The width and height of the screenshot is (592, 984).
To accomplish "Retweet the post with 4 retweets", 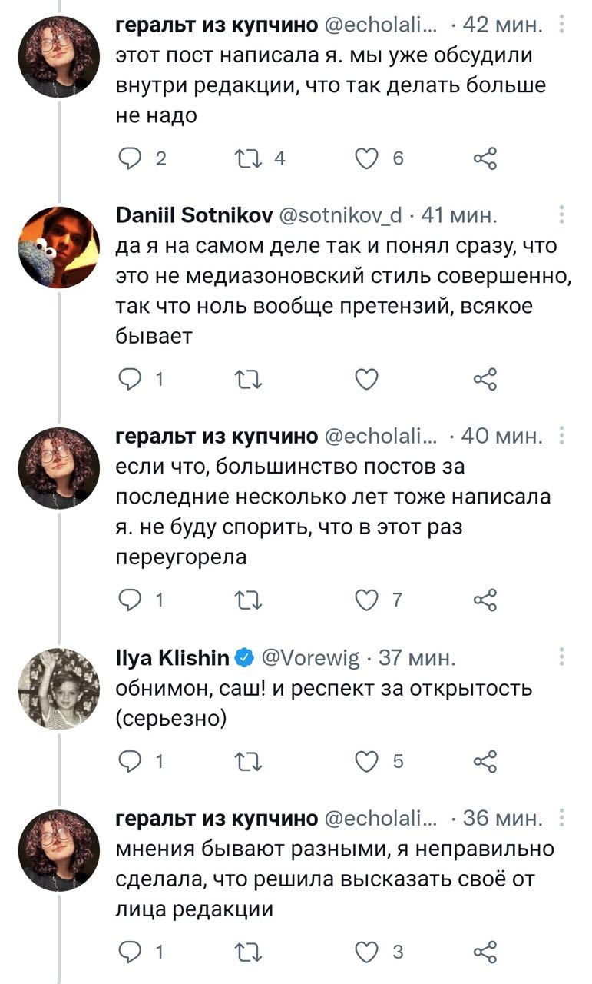I will tap(249, 159).
